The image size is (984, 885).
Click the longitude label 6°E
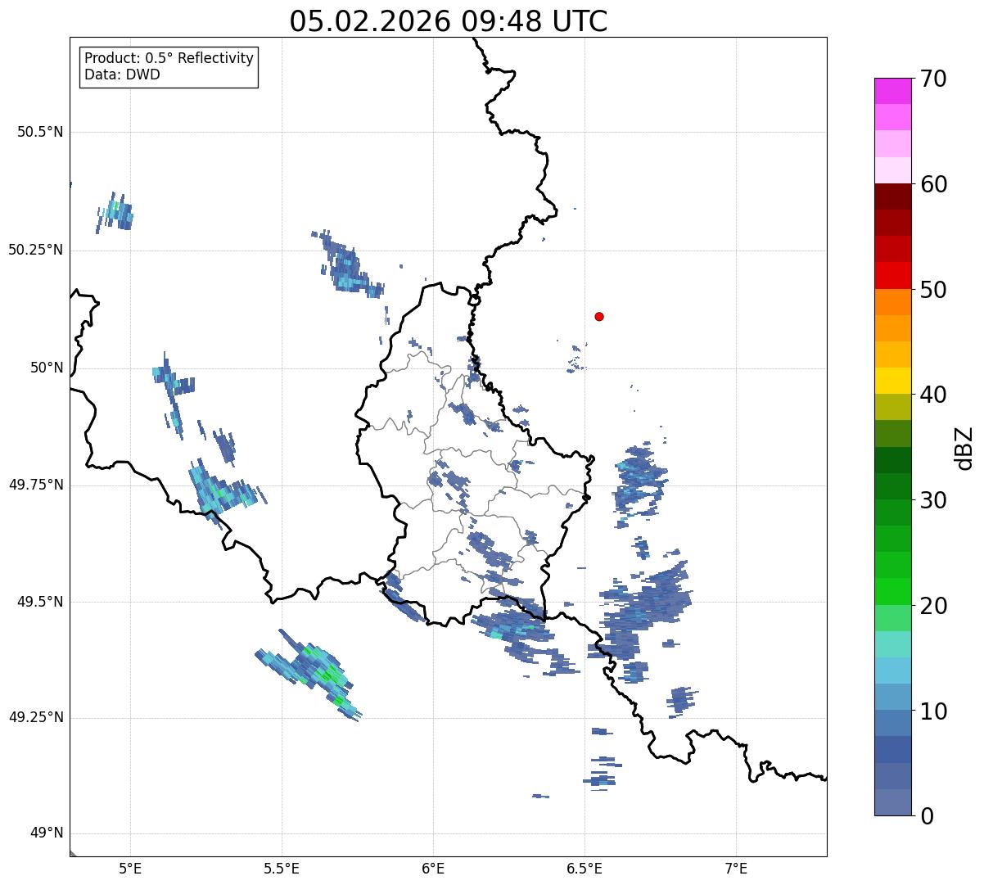[x=434, y=868]
